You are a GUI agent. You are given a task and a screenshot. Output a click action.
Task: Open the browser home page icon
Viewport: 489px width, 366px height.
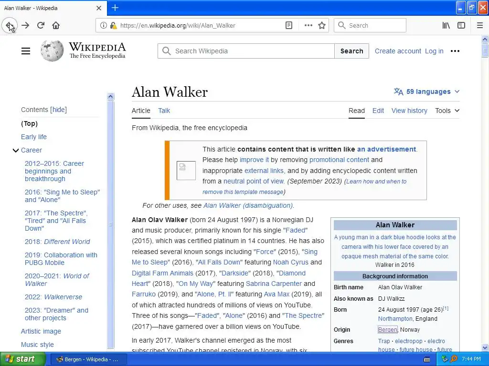(x=56, y=26)
